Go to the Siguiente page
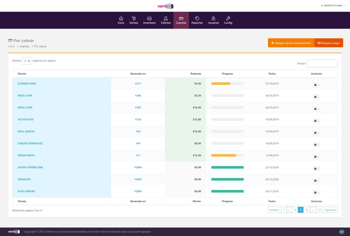This screenshot has width=350, height=236. [330, 210]
